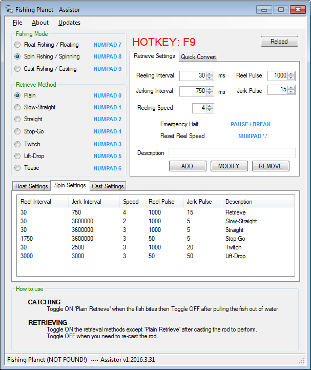Click the ADD button

coord(188,166)
